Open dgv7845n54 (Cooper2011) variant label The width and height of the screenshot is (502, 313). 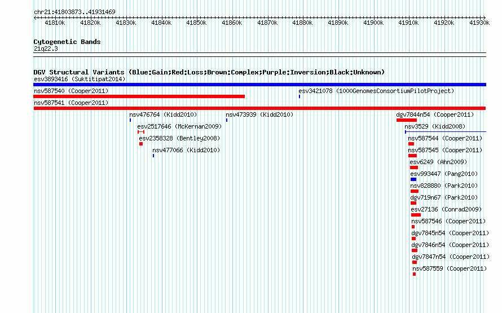(x=450, y=233)
